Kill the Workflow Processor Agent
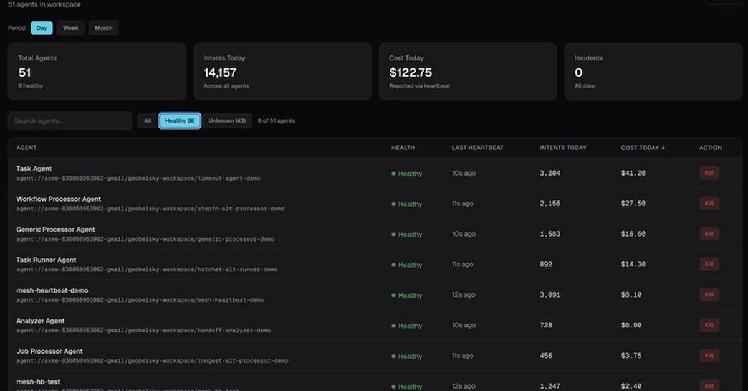 (x=709, y=204)
